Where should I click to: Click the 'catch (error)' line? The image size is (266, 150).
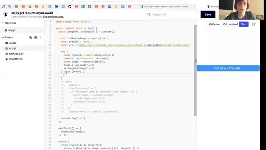tap(72, 72)
